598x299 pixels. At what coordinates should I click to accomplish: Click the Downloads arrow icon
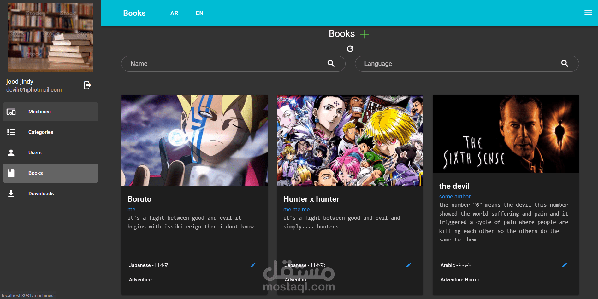click(11, 193)
